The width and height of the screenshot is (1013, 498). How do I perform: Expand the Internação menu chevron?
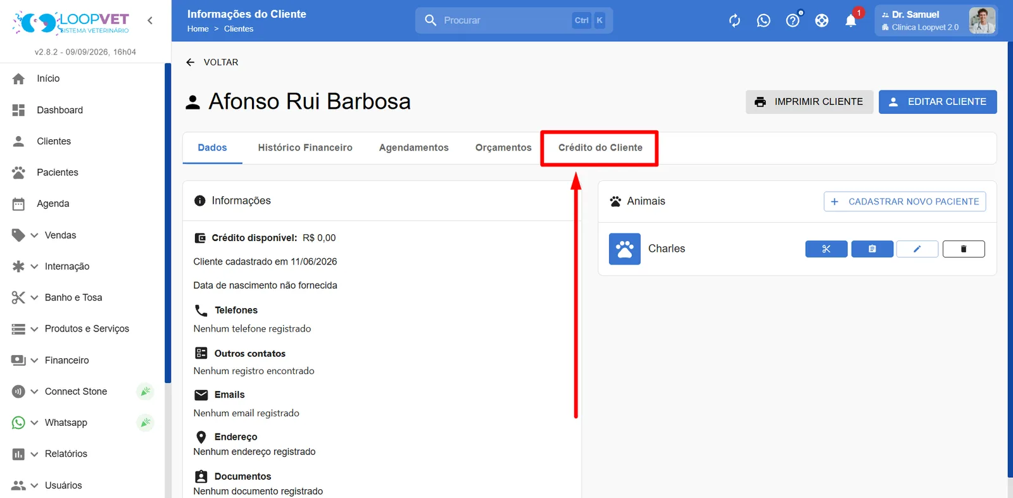(34, 266)
